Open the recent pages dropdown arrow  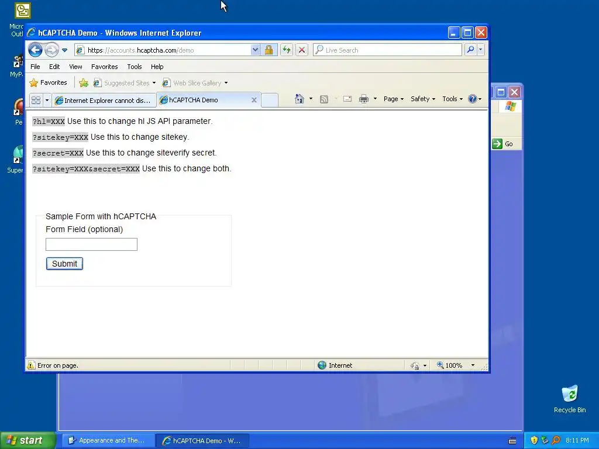tap(64, 50)
